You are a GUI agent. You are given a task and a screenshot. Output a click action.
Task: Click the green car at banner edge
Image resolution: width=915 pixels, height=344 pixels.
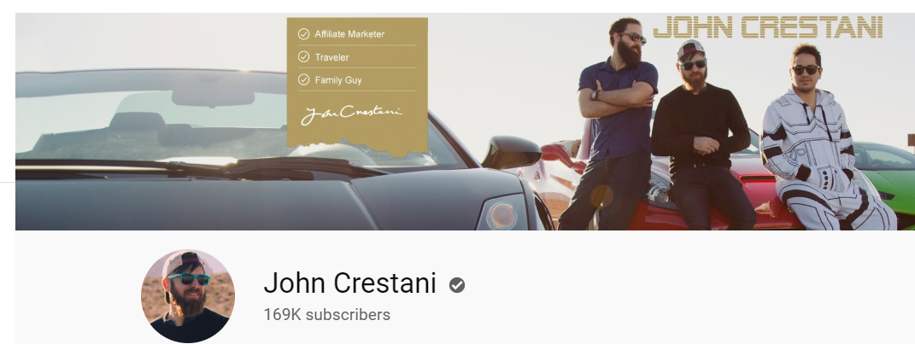coord(889,175)
